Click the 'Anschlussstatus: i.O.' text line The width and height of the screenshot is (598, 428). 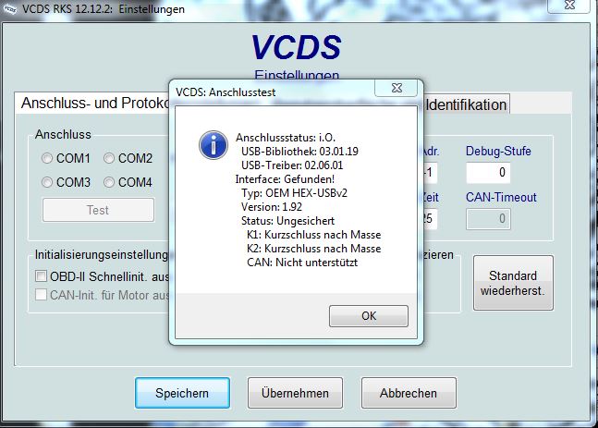coord(286,138)
